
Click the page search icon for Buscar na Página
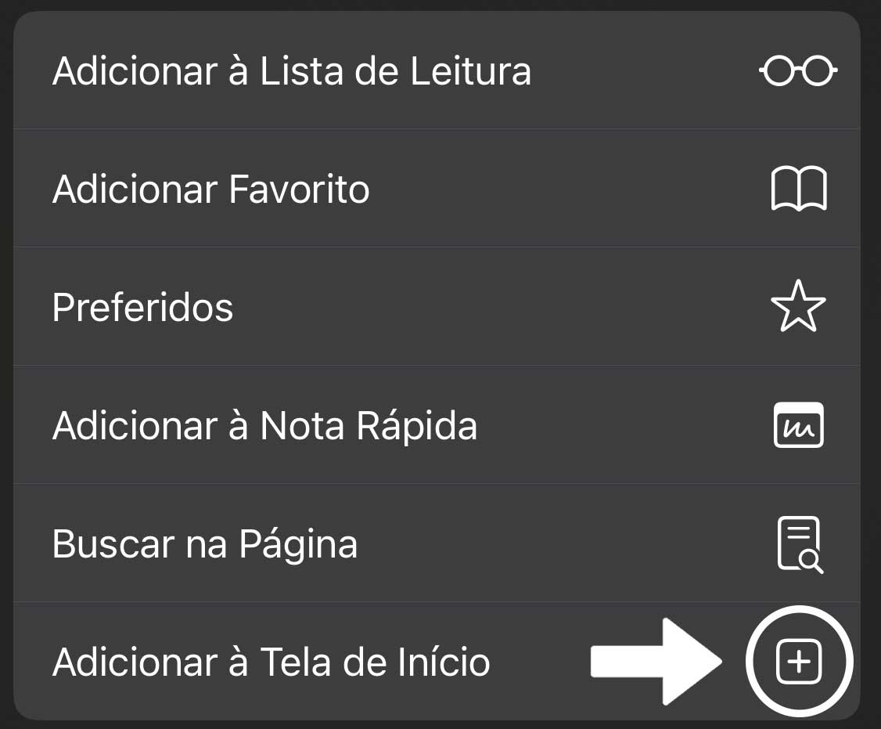point(800,543)
